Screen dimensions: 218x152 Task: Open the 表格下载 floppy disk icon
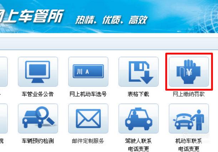(x=139, y=72)
